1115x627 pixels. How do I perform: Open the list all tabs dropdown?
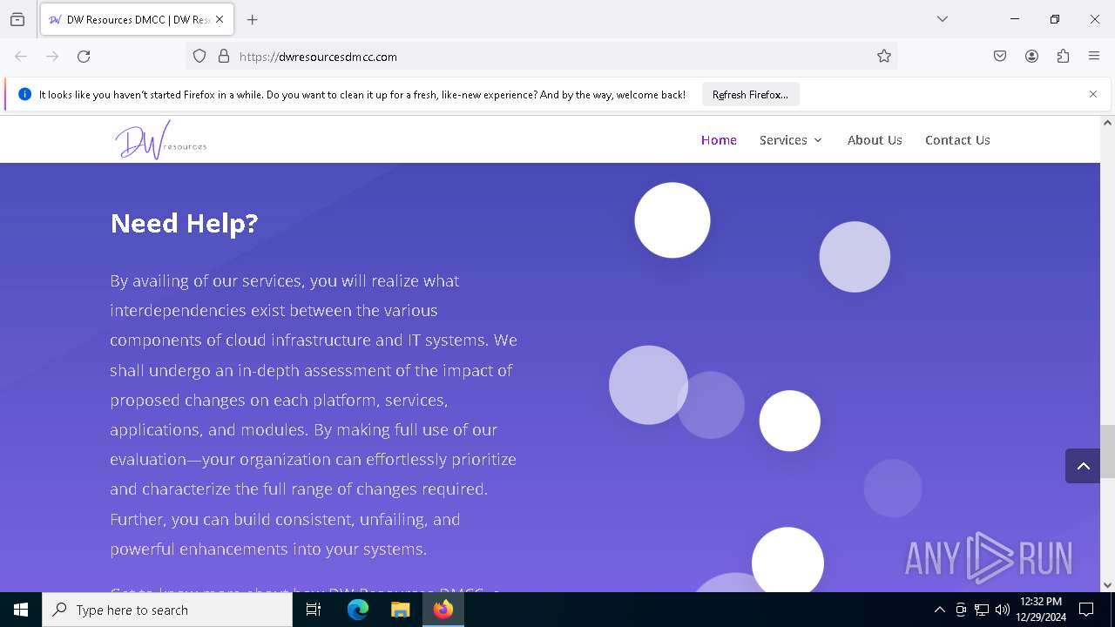[943, 19]
